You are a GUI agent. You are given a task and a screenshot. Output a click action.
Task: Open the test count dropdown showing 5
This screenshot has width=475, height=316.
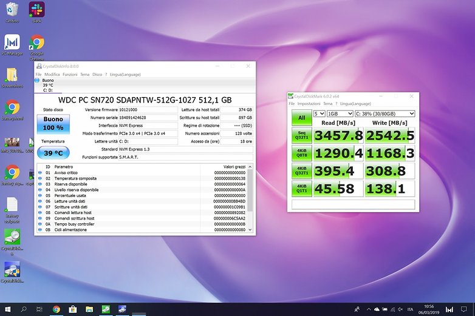(319, 113)
